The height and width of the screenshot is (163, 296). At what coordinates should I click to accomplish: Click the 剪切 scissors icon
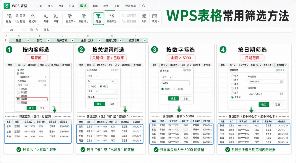point(17,15)
